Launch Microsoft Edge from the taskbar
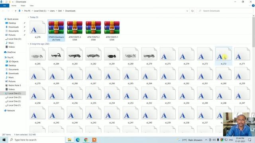Viewport: 255px width, 143px height. [x=78, y=140]
